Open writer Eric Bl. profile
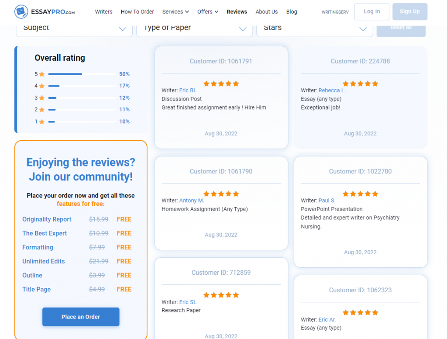 [x=188, y=90]
